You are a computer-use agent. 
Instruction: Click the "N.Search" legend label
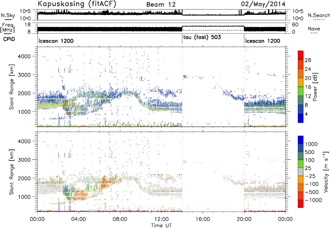(x=318, y=15)
